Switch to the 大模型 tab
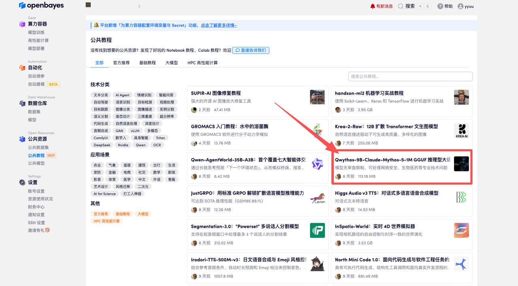The image size is (518, 286). (x=172, y=63)
